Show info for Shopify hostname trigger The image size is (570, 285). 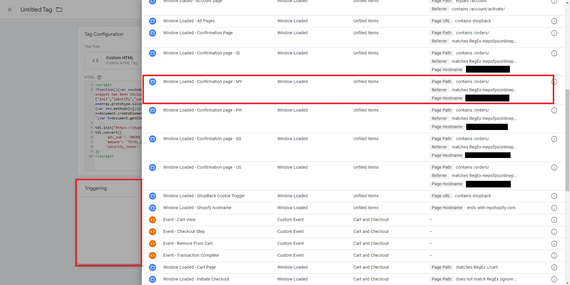[554, 208]
